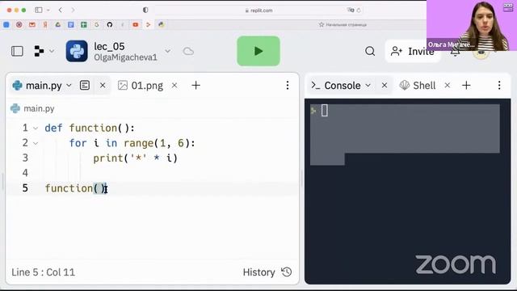Viewport: 517px width, 291px height.
Task: Place cursor in the print statement on line 3
Action: pos(135,158)
